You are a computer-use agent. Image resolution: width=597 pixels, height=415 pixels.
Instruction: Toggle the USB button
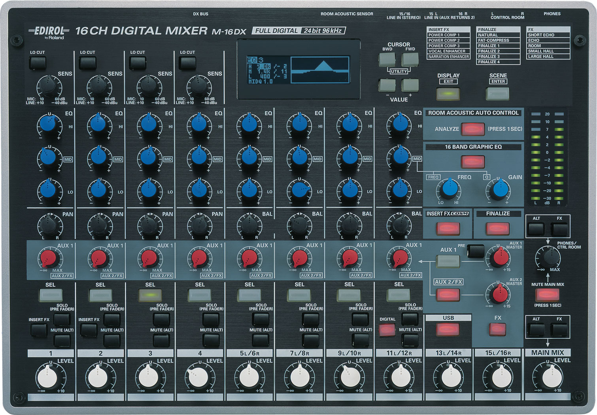click(x=448, y=330)
